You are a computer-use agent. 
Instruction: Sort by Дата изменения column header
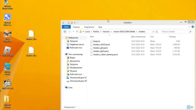click(138, 37)
